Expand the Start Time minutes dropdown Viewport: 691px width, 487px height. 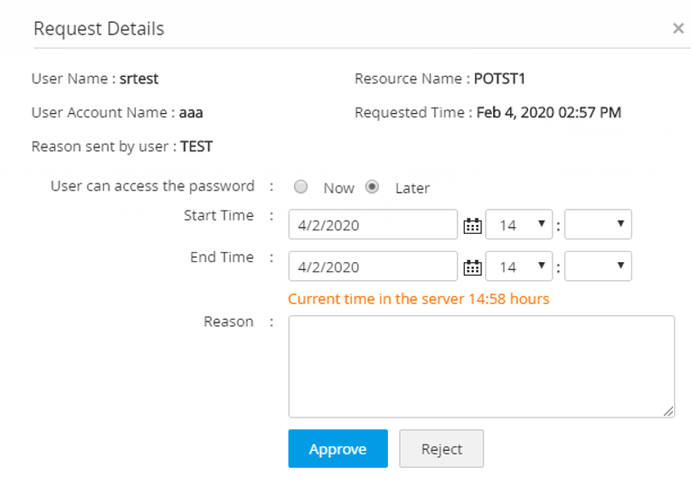click(x=598, y=225)
